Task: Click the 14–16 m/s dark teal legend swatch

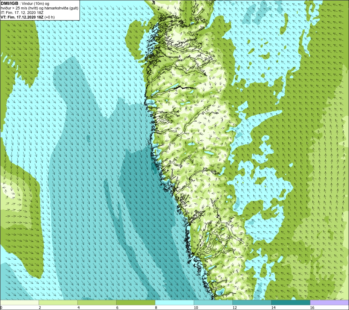Action: (291, 302)
